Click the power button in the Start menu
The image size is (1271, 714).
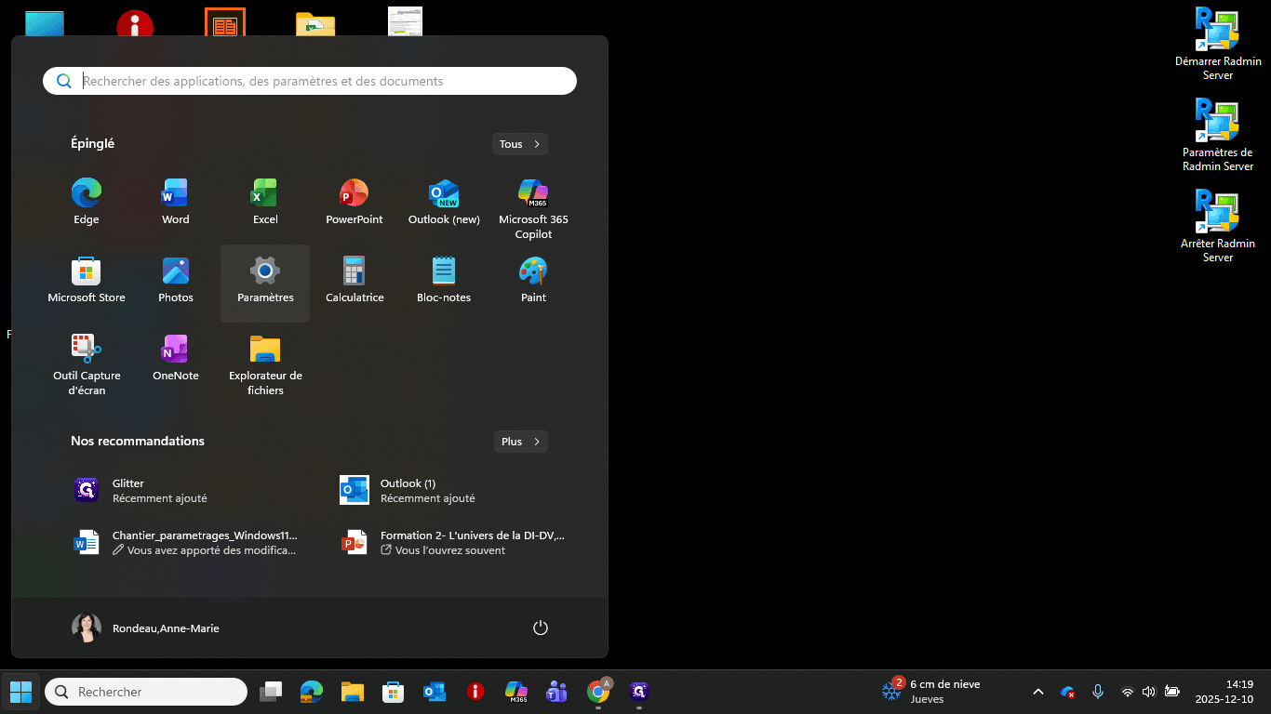541,628
